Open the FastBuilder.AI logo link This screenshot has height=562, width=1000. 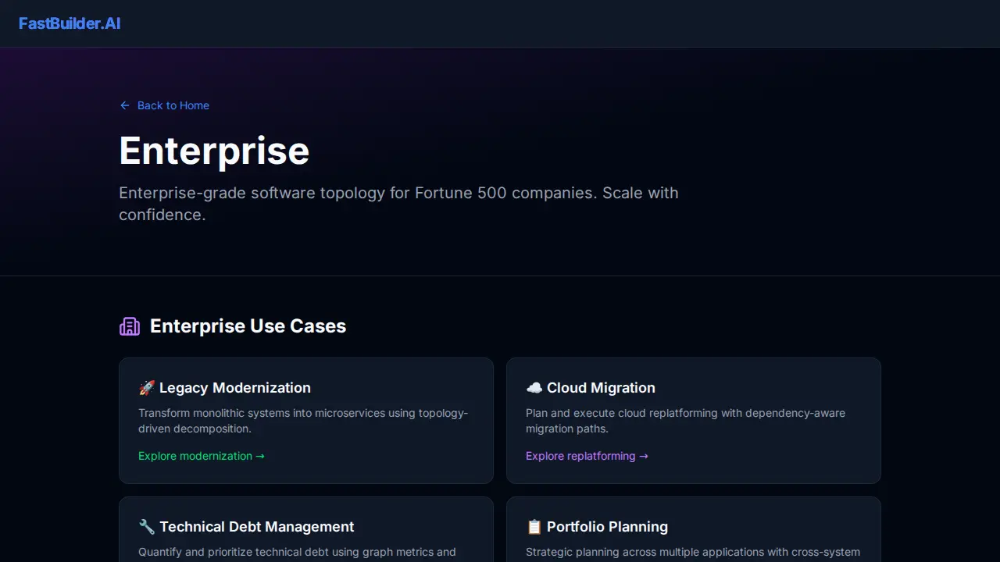(70, 23)
